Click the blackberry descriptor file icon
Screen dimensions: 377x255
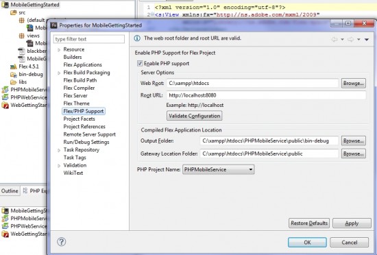(x=22, y=51)
